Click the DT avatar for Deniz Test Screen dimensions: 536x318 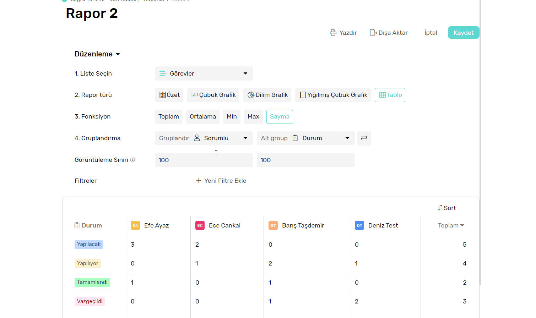pos(359,225)
